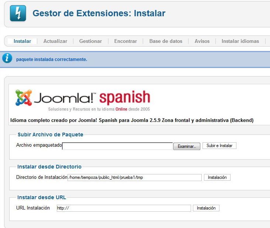The image size is (270, 228).
Task: Click the Subir e Instalar button
Action: [219, 146]
